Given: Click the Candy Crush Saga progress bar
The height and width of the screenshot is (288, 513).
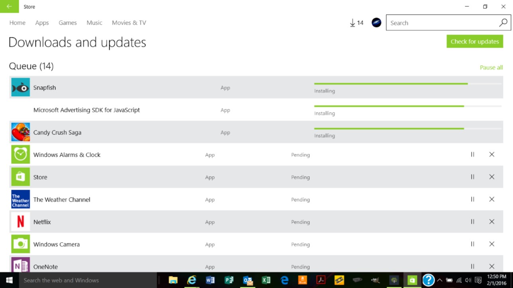Looking at the screenshot, I should (x=407, y=128).
